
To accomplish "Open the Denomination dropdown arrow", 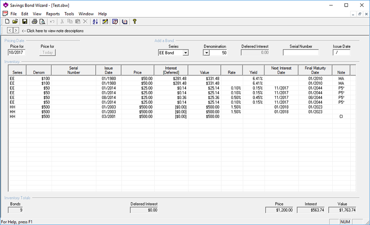I will point(206,53).
